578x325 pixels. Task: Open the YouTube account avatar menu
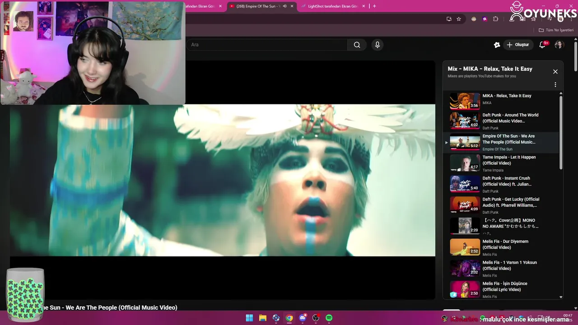click(x=559, y=45)
